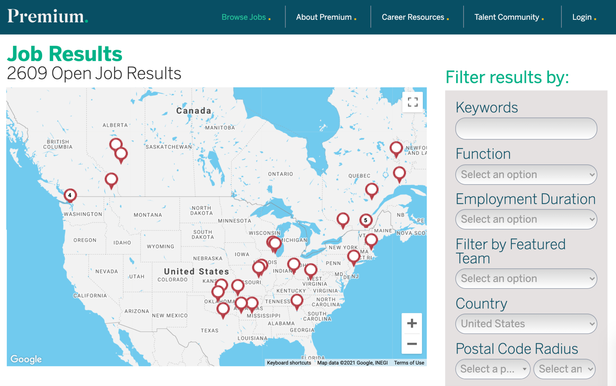Click inside the Keywords input field
616x386 pixels.
coord(526,129)
